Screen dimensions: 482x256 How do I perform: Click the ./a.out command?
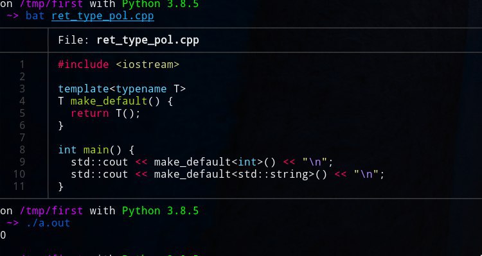pyautogui.click(x=48, y=223)
